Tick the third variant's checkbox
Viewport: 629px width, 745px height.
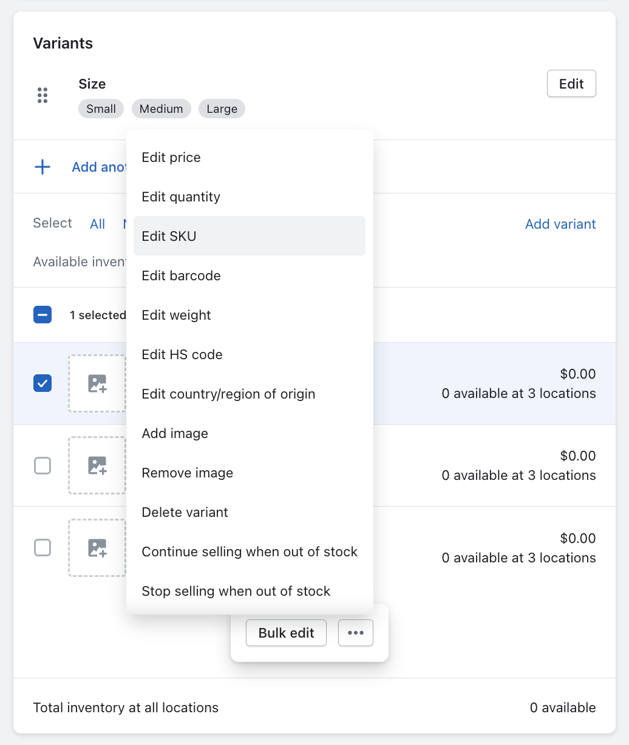point(42,548)
